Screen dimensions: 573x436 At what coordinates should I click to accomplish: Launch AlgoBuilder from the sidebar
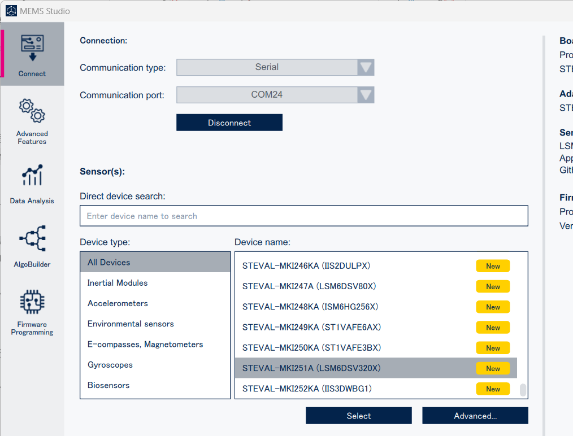(x=32, y=239)
